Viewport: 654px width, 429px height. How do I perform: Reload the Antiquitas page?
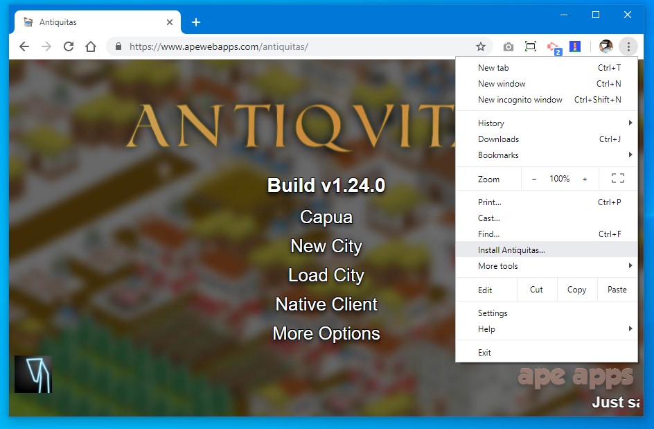69,46
